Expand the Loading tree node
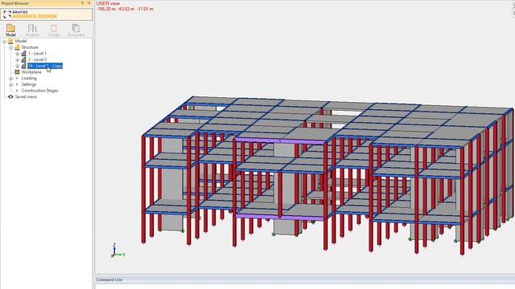Image resolution: width=515 pixels, height=289 pixels. coord(10,79)
